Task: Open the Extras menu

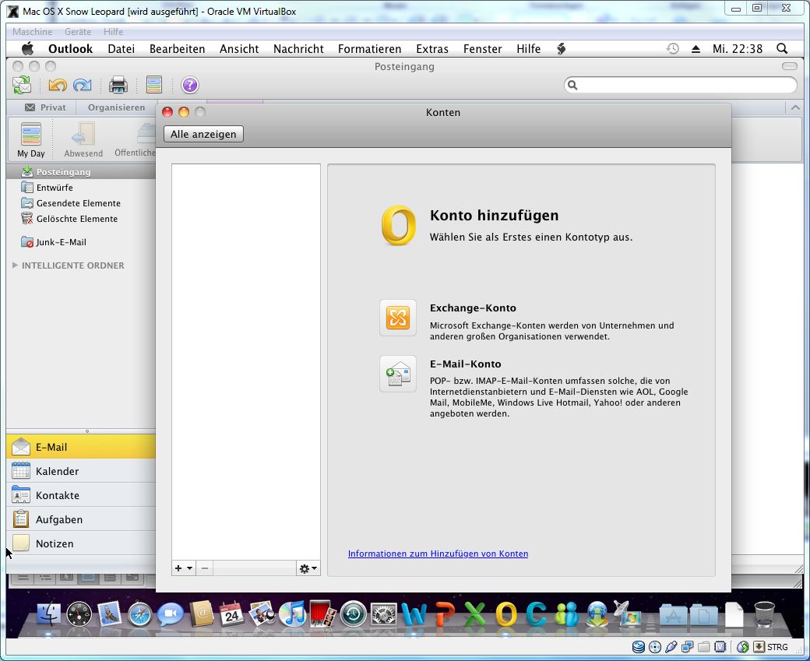Action: point(432,49)
